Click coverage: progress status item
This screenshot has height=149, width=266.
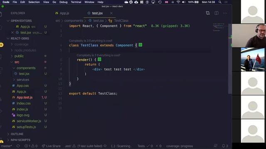(180, 146)
